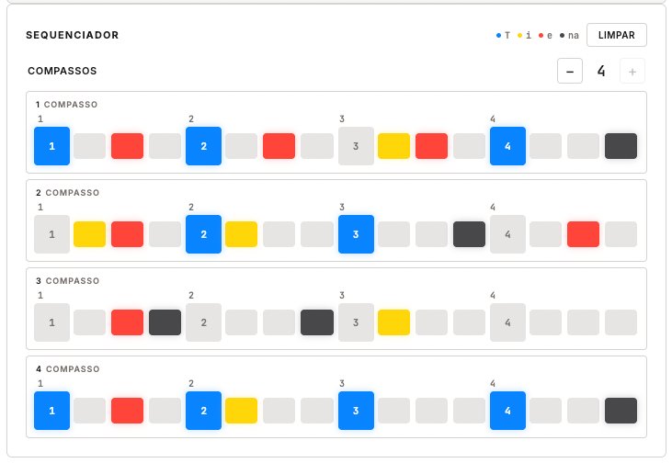
Task: Toggle blue beat 4 step in compasso 1
Action: click(507, 146)
